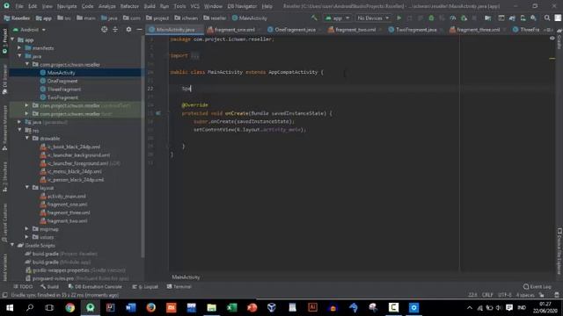Click the Make Project hammer icon
The image size is (563, 316).
point(314,18)
